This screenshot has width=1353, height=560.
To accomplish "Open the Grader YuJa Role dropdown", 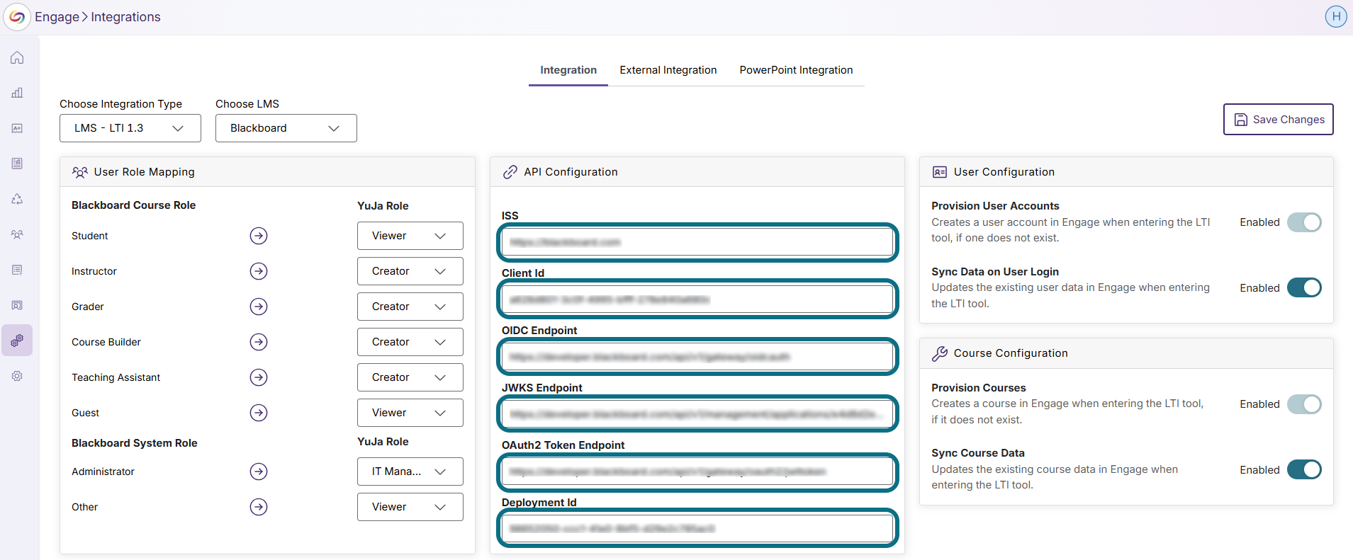I will pyautogui.click(x=410, y=307).
